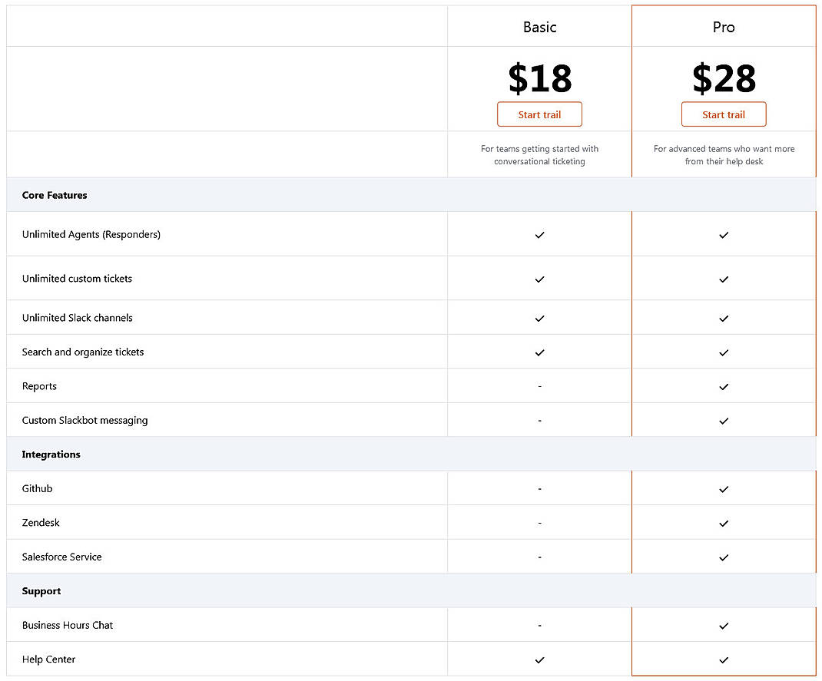The image size is (822, 681).
Task: Select the Pro plan column header
Action: point(723,27)
